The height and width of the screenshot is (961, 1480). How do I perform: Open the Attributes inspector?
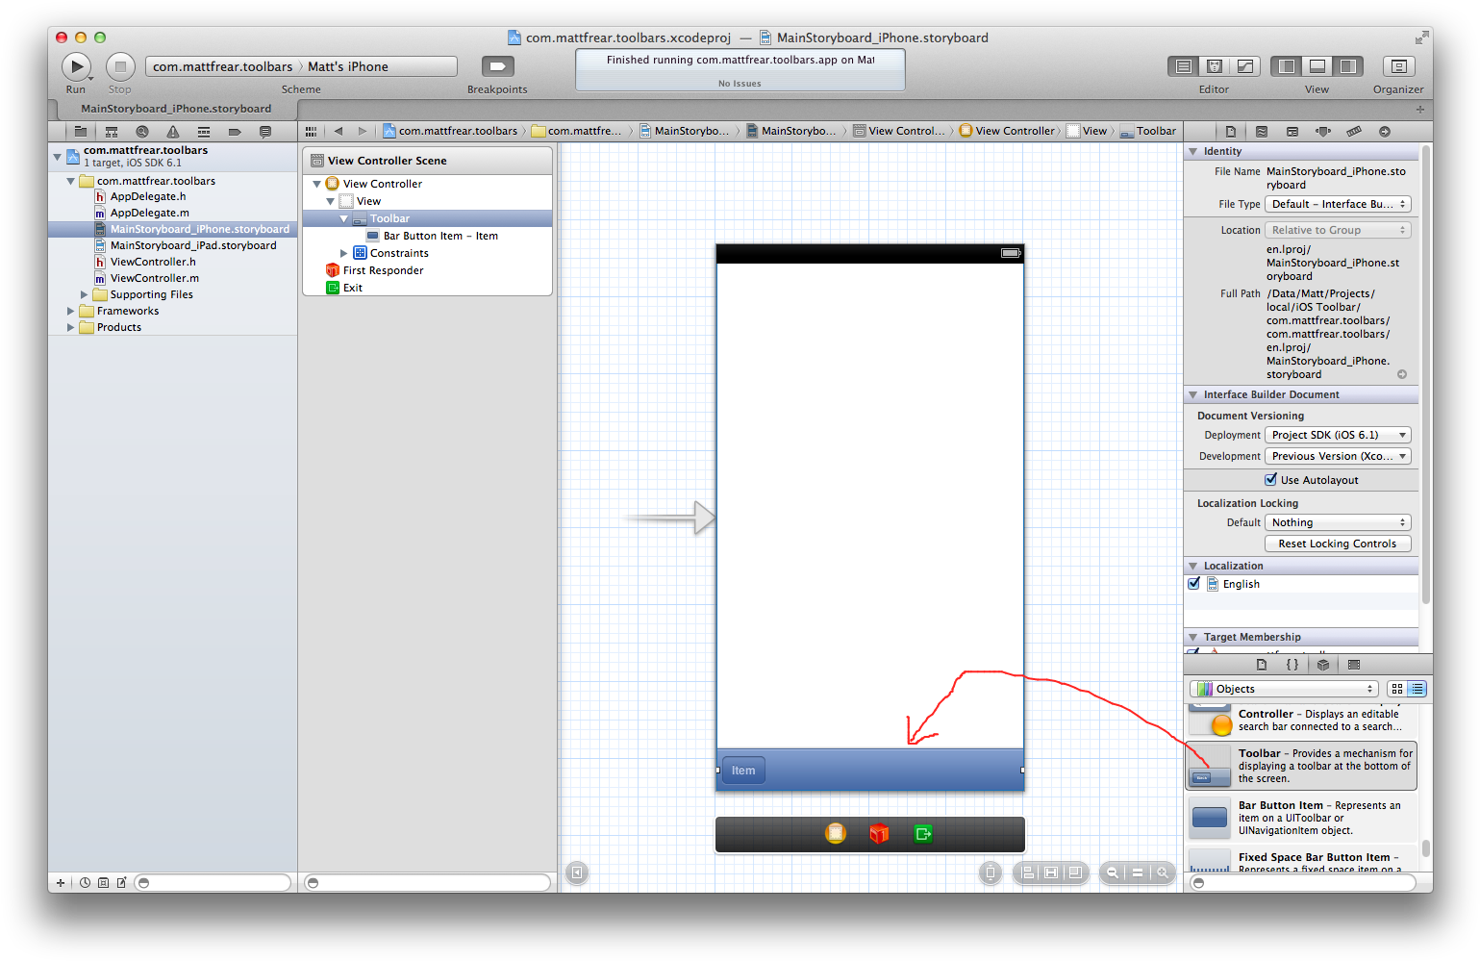1323,131
